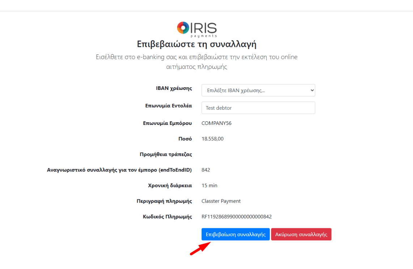
Task: Click the IRIS payments logo
Action: point(197,30)
